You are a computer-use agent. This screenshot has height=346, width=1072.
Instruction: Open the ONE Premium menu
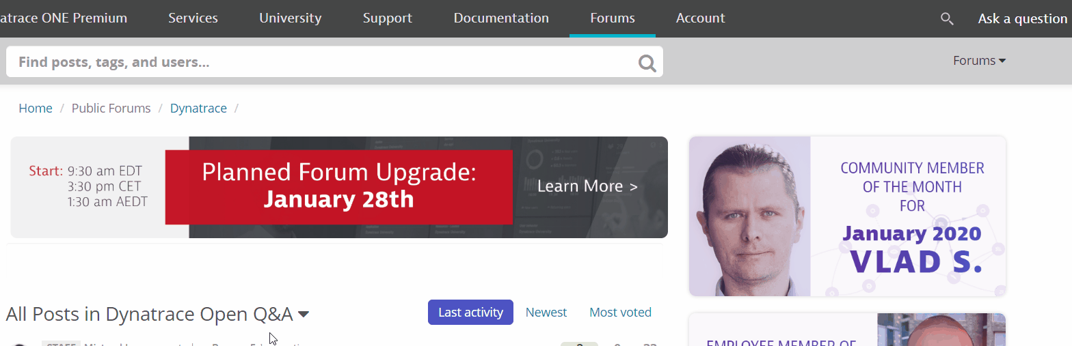pyautogui.click(x=64, y=18)
